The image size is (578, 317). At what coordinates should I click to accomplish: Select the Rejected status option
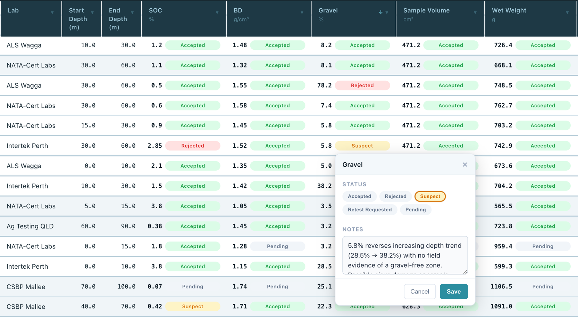[395, 196]
